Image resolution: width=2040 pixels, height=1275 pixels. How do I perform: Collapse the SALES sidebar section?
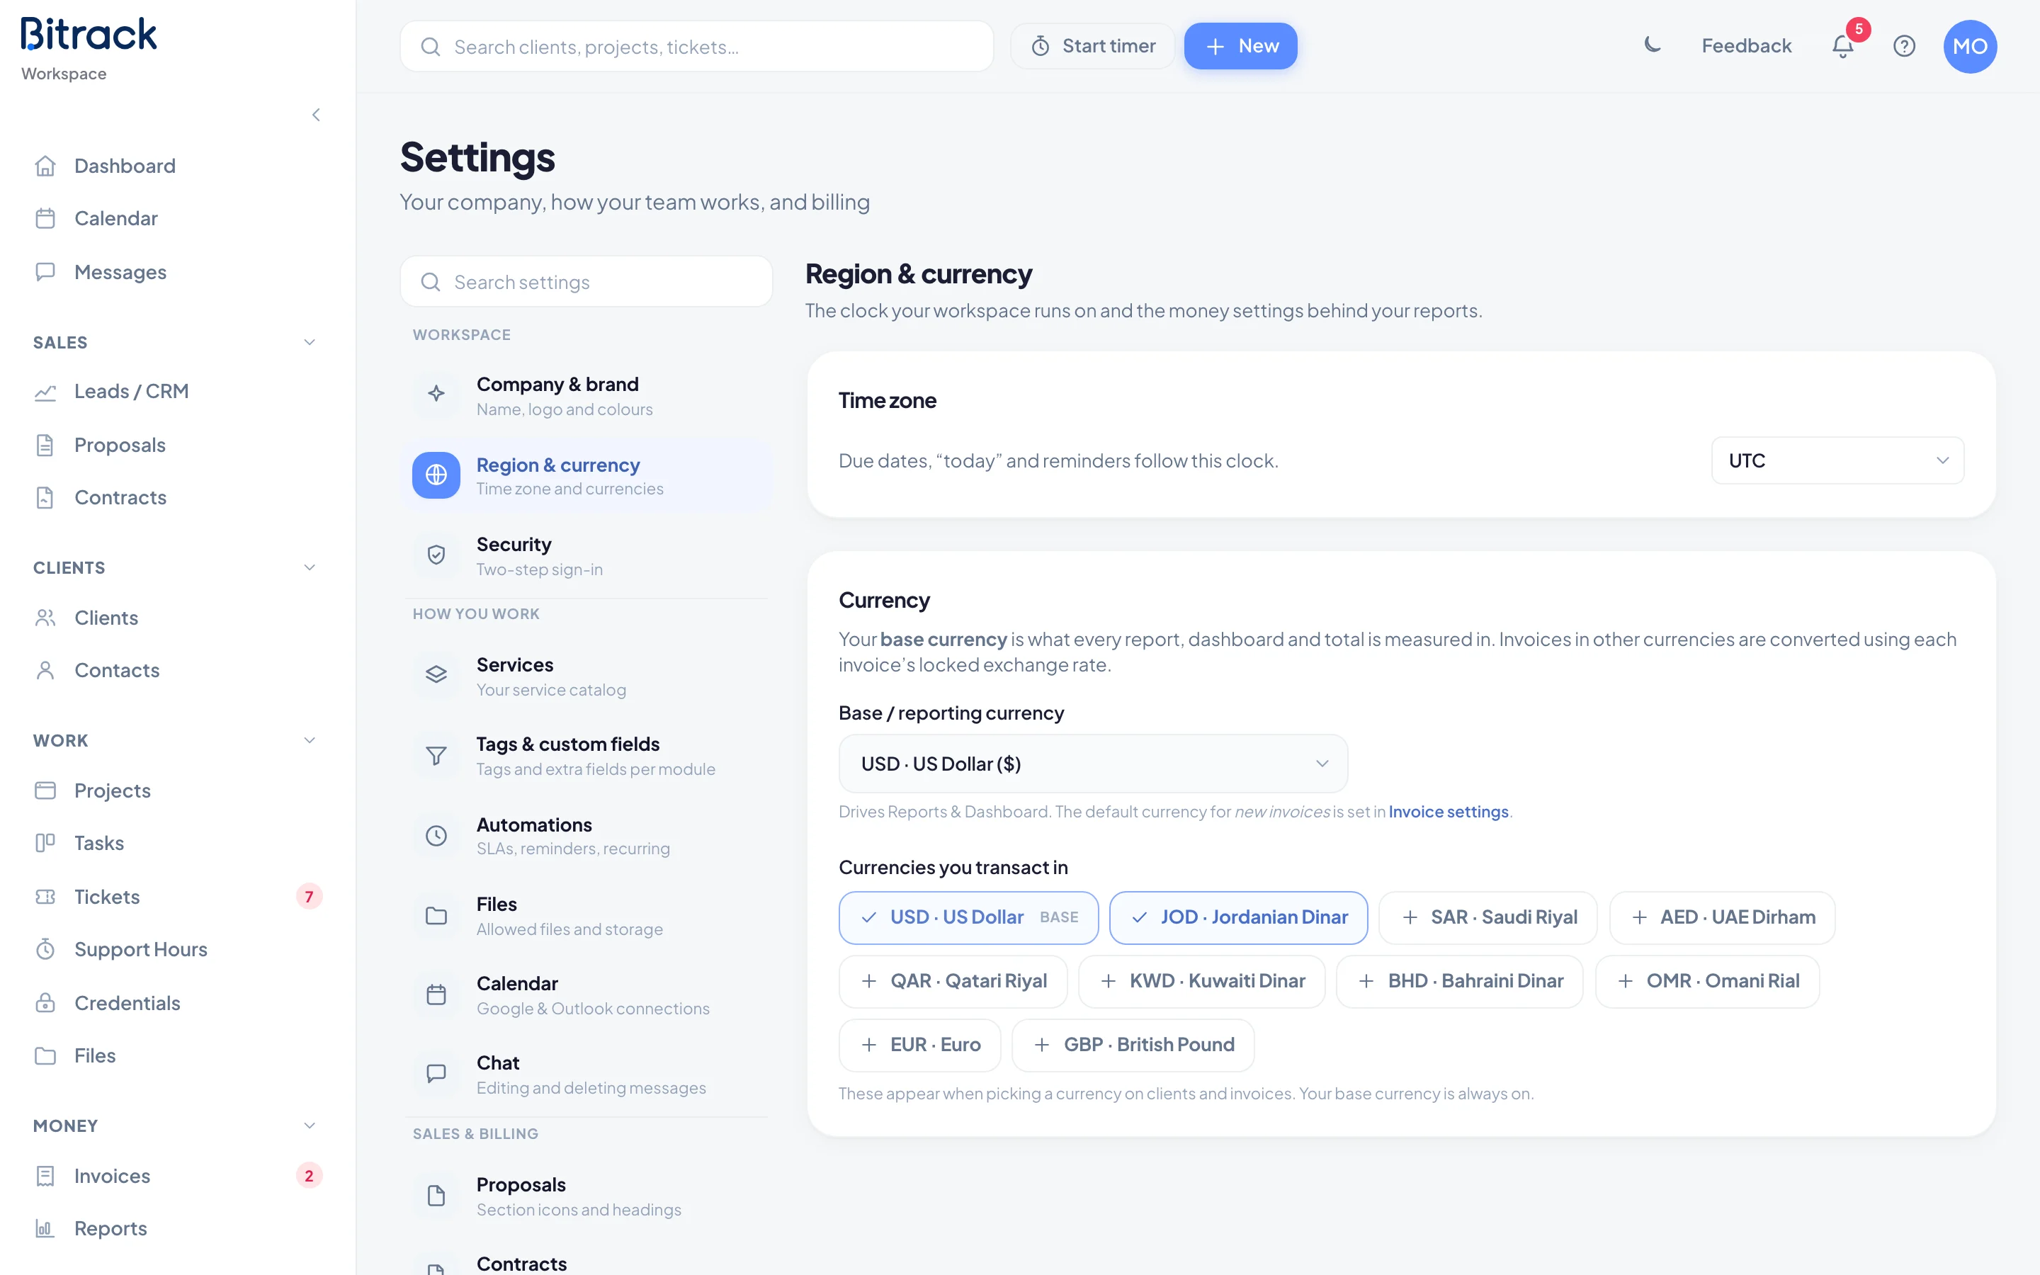310,342
